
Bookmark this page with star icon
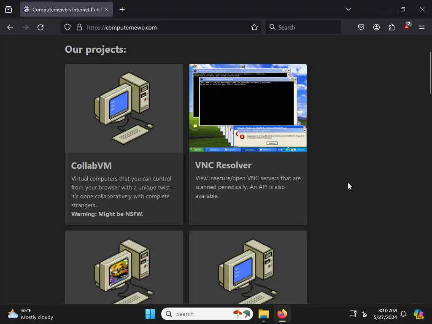254,27
